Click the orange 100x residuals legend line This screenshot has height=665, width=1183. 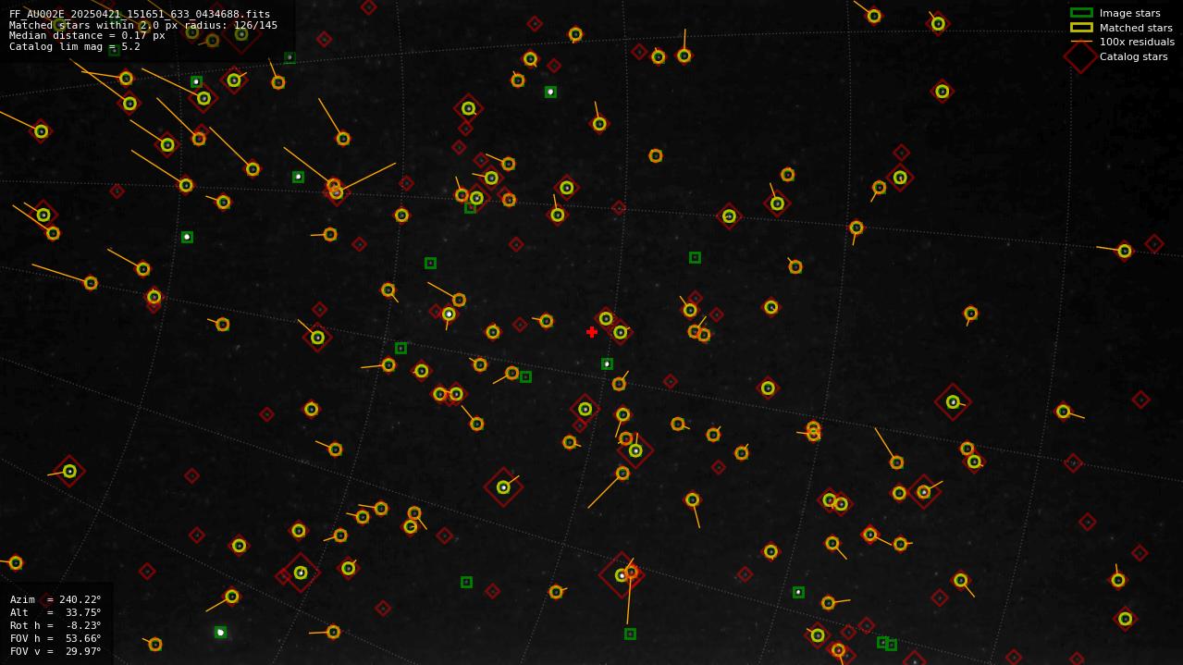click(1081, 42)
